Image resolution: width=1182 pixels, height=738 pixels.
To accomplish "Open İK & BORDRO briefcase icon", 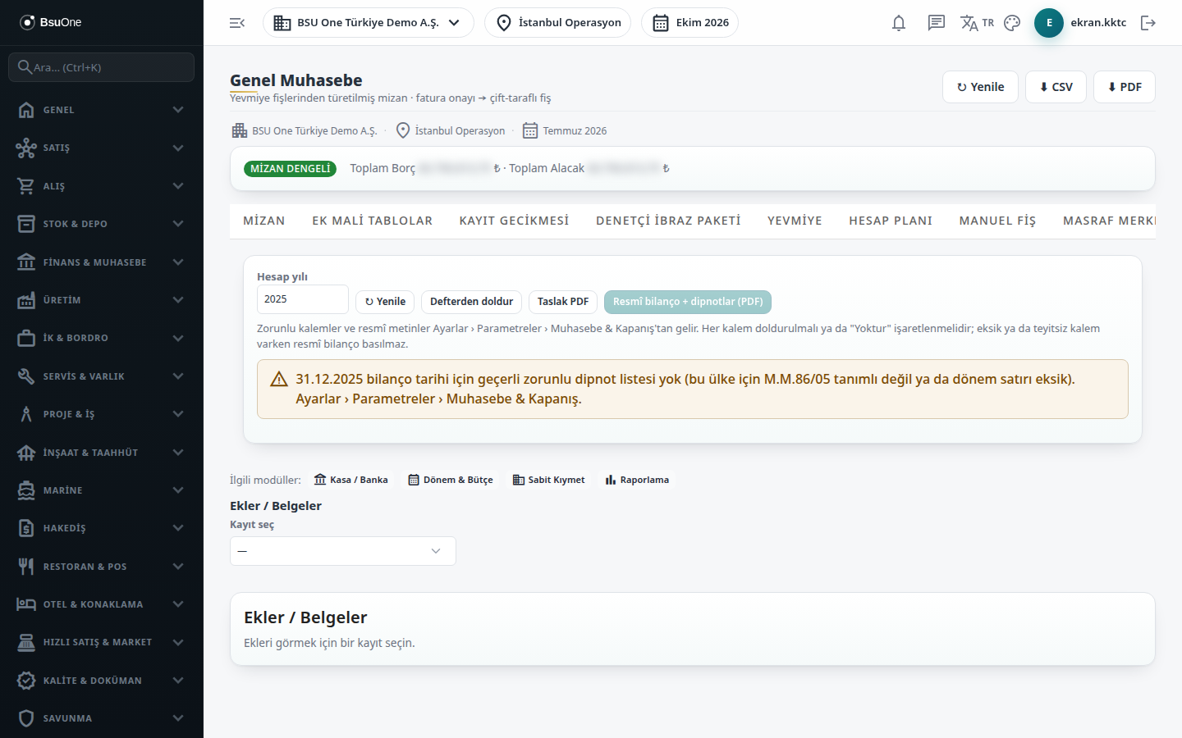I will pyautogui.click(x=26, y=338).
